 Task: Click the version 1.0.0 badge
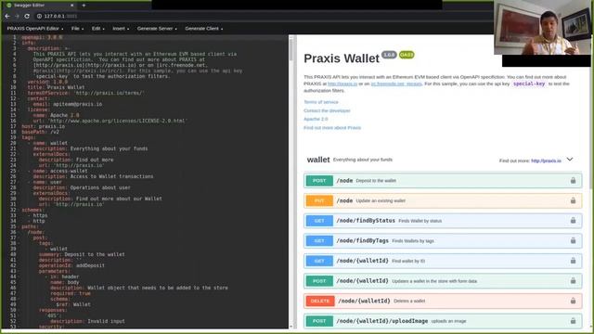389,55
